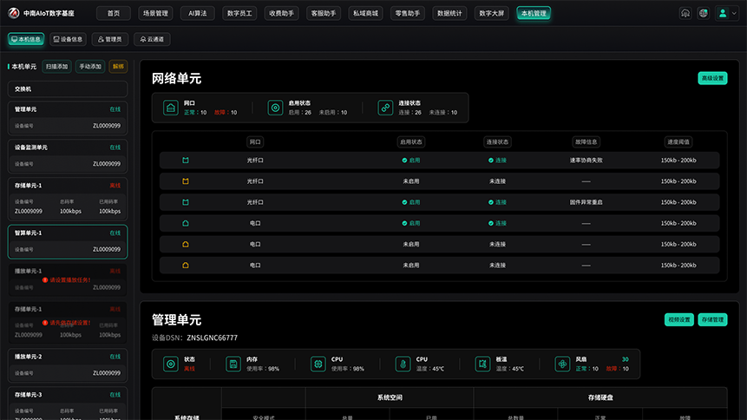Click the 网口 summary icon in 网络单元

pos(171,108)
